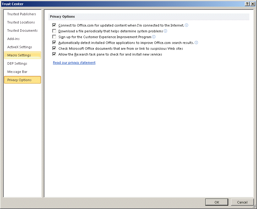Uncheck Connect to Office.com for updated content

click(x=54, y=25)
